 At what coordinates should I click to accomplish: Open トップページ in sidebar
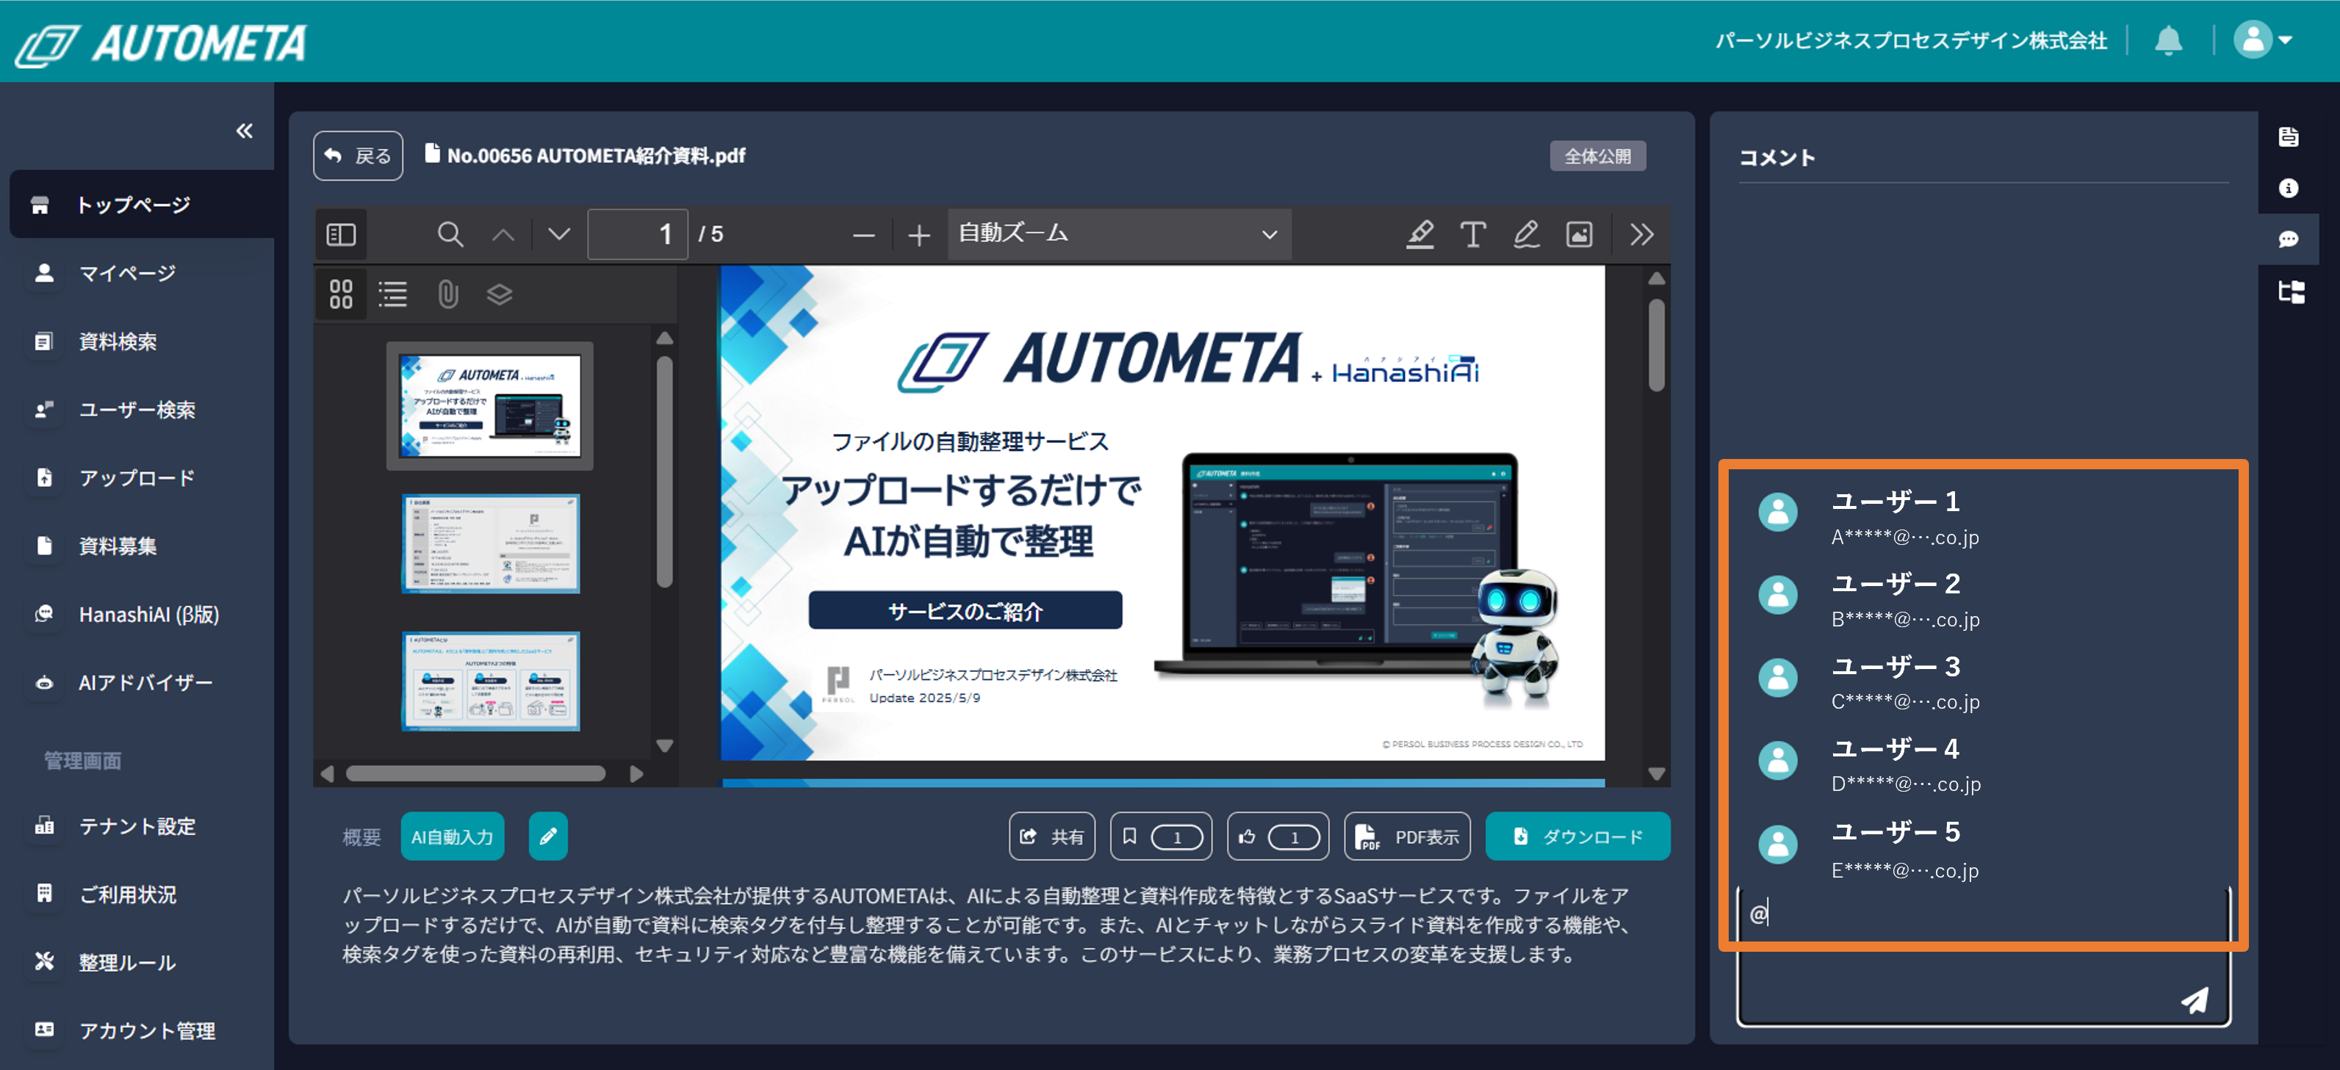click(142, 204)
